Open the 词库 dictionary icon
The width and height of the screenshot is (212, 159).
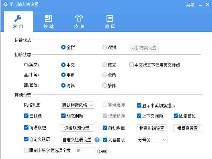(x=110, y=18)
